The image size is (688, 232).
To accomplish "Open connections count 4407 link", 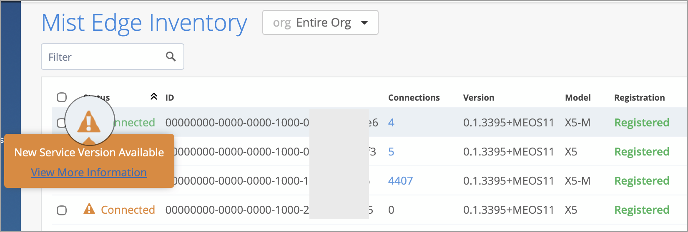I will pyautogui.click(x=400, y=181).
